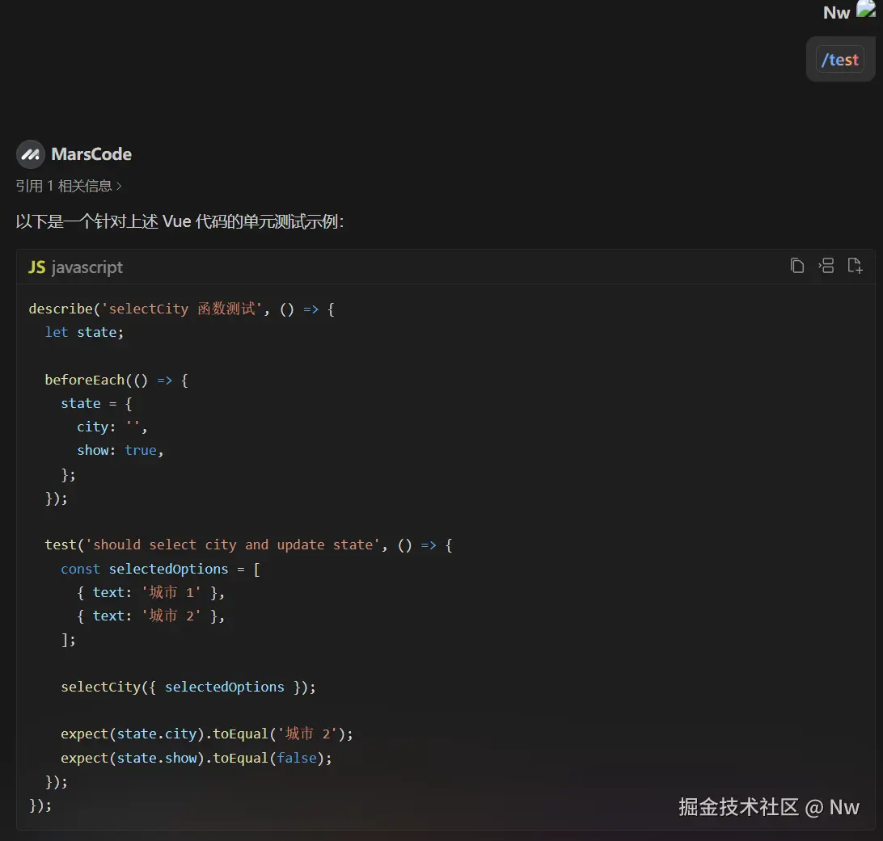This screenshot has height=841, width=883.
Task: Click the { text: '城市 1' } line
Action: 150,592
